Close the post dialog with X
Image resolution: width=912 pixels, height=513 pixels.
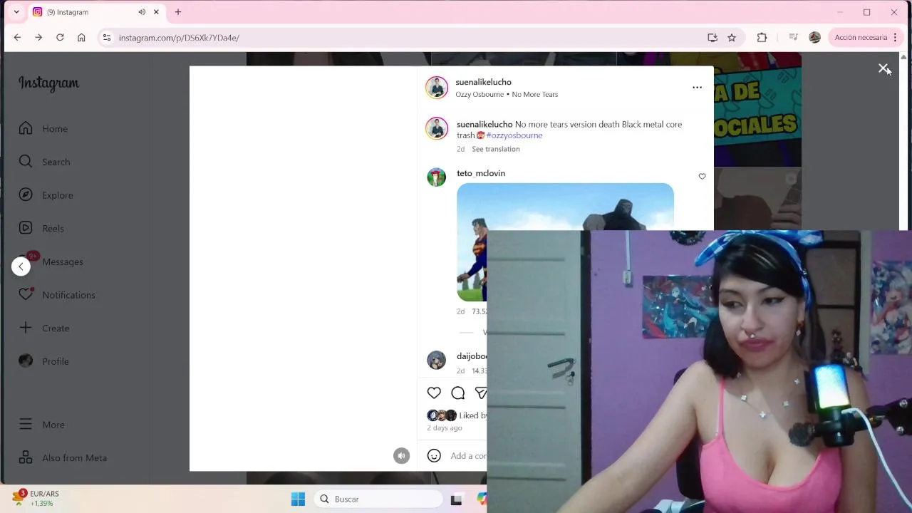pos(883,68)
